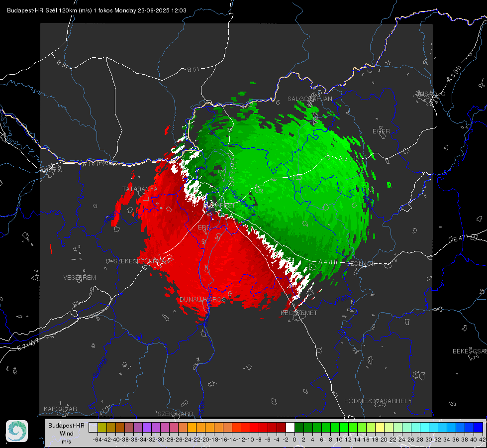The height and width of the screenshot is (448, 487).
Task: Select the HODMEZOVASARHELY city label
Action: click(378, 401)
